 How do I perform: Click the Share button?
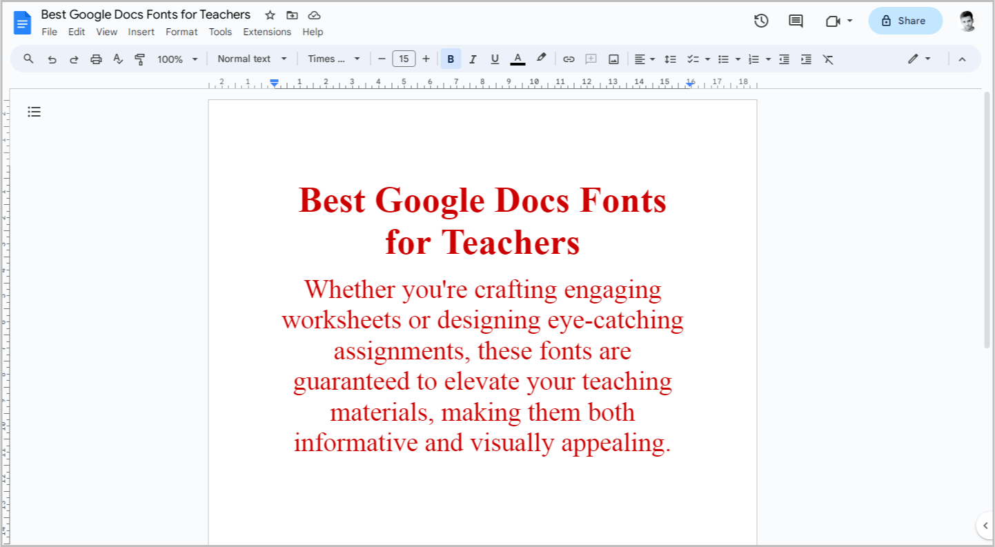(905, 21)
